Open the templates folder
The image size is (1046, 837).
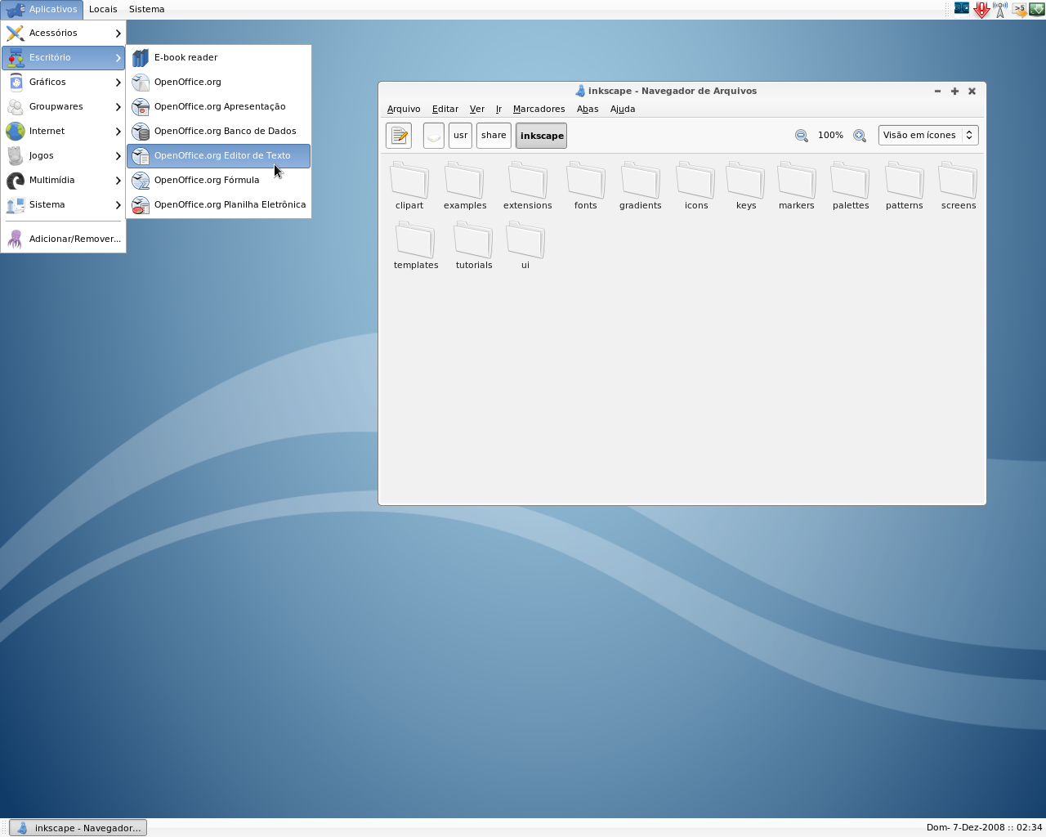click(416, 245)
